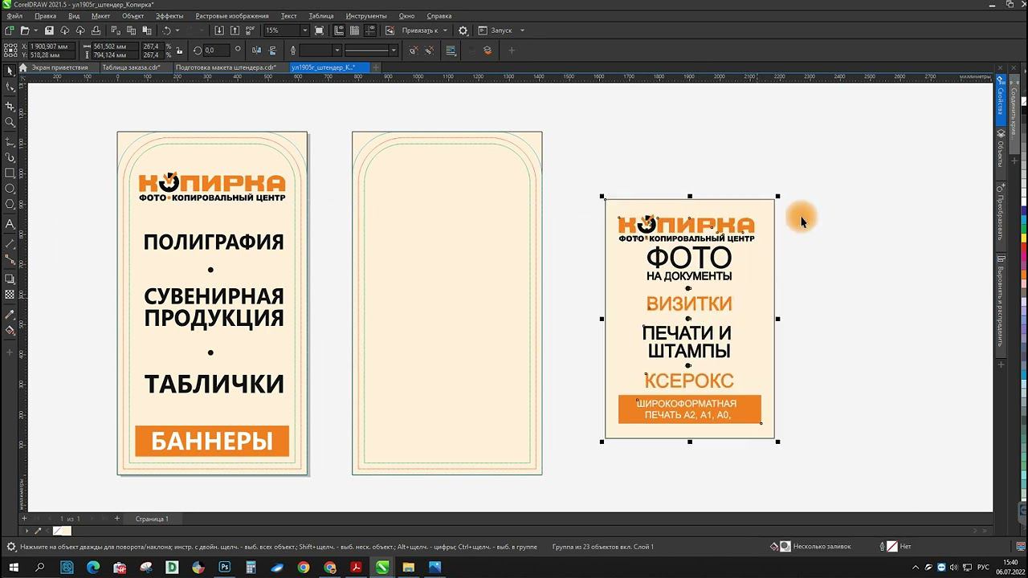1028x578 pixels.
Task: Select the Страница 1 page tab
Action: [152, 519]
